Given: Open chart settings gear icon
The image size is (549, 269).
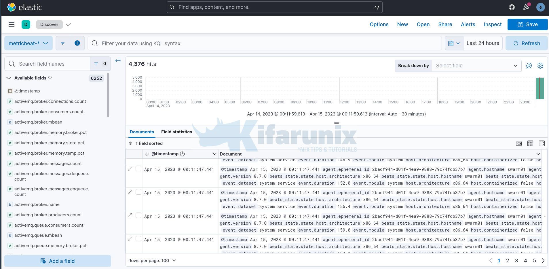Looking at the screenshot, I should (540, 66).
